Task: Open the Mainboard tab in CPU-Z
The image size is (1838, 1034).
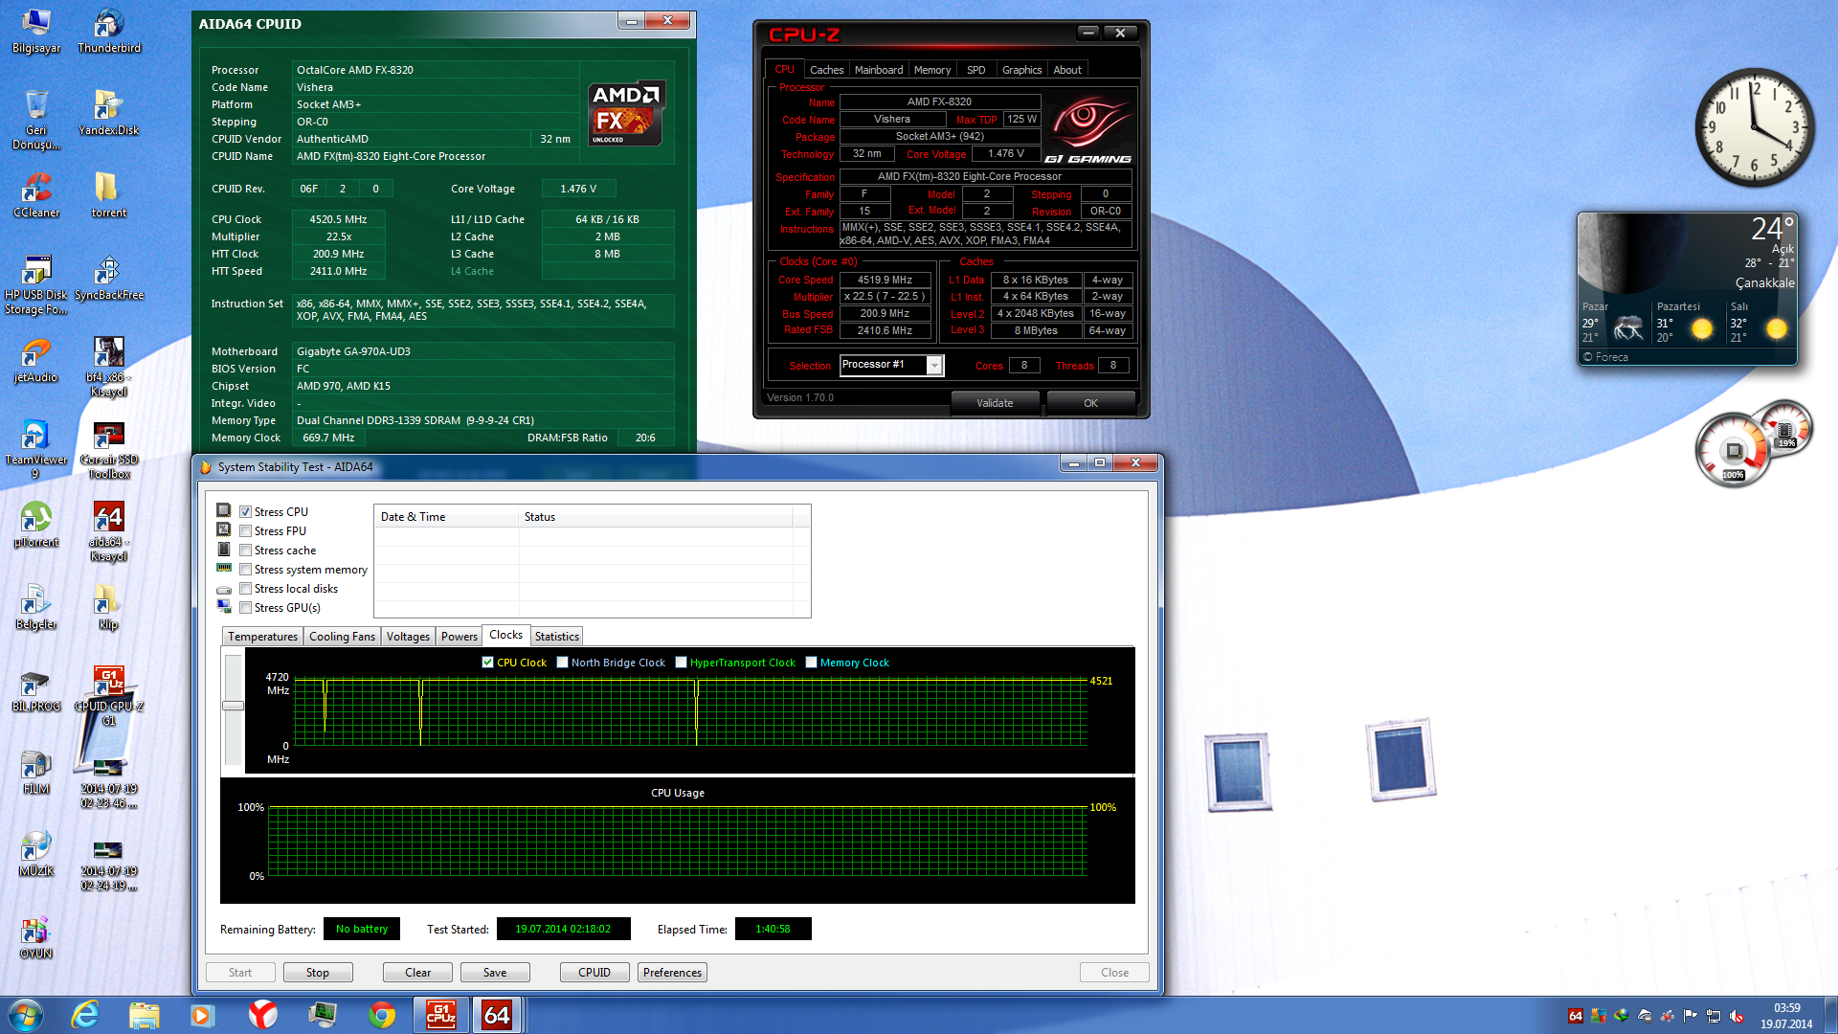Action: coord(879,70)
